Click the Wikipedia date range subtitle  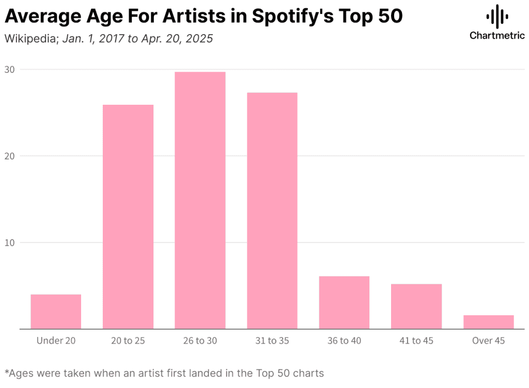(108, 38)
